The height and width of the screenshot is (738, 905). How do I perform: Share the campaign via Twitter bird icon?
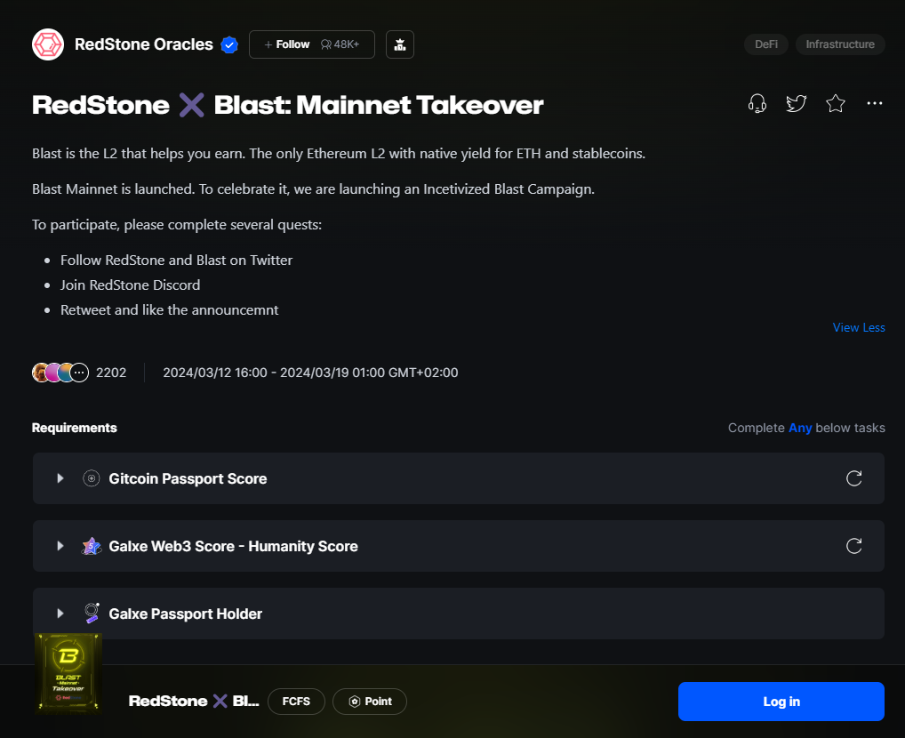pyautogui.click(x=797, y=103)
